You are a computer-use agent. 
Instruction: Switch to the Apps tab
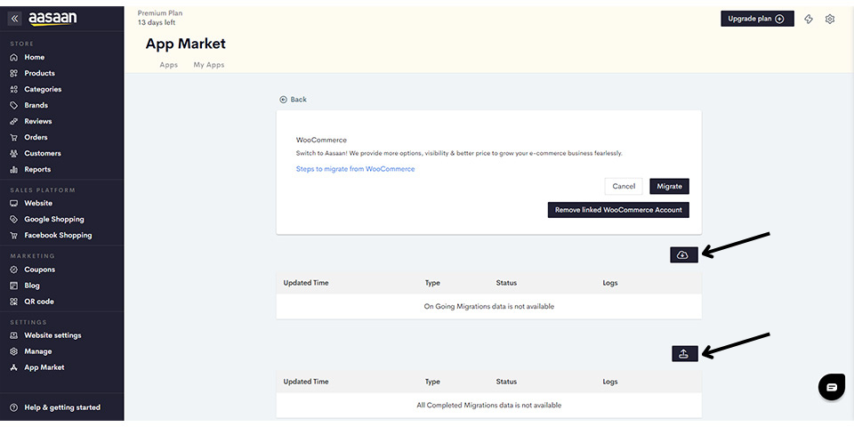(169, 65)
